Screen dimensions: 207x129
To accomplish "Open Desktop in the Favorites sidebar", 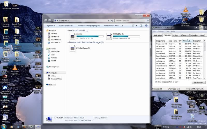I will (54, 34).
